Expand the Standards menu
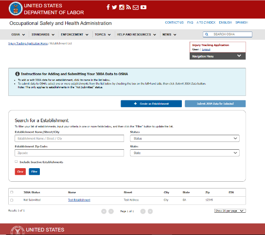The image size is (265, 235). [43, 34]
